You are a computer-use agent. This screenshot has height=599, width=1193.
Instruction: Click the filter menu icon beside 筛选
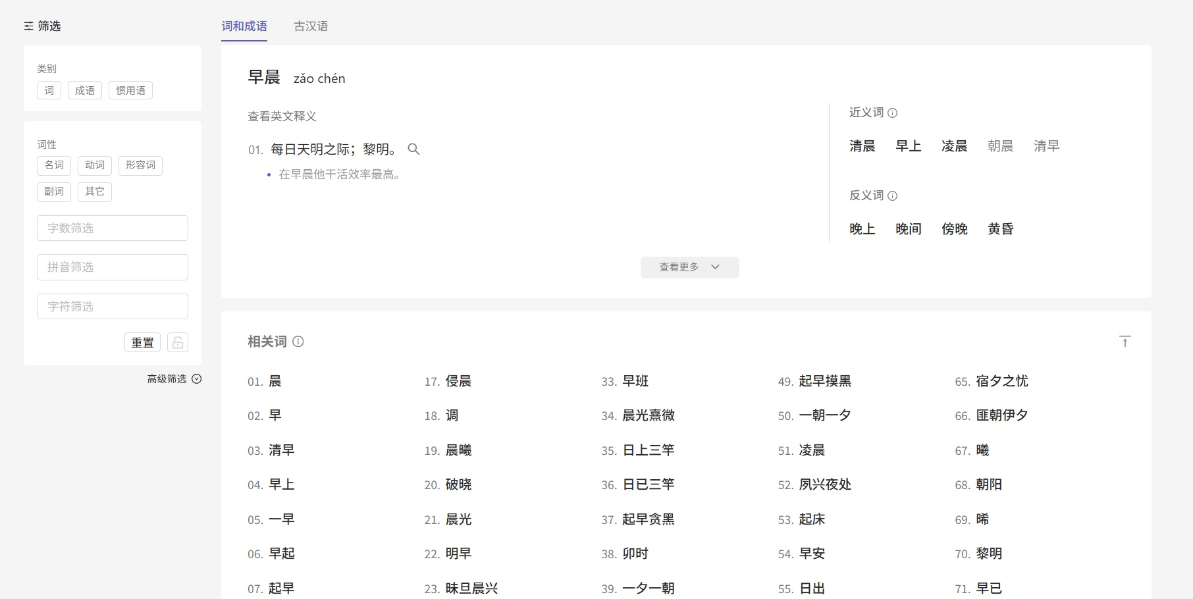pyautogui.click(x=28, y=26)
